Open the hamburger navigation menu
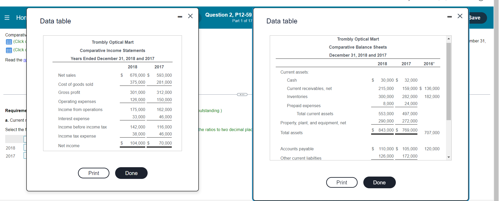Screen dimensions: 499x201 pos(7,18)
